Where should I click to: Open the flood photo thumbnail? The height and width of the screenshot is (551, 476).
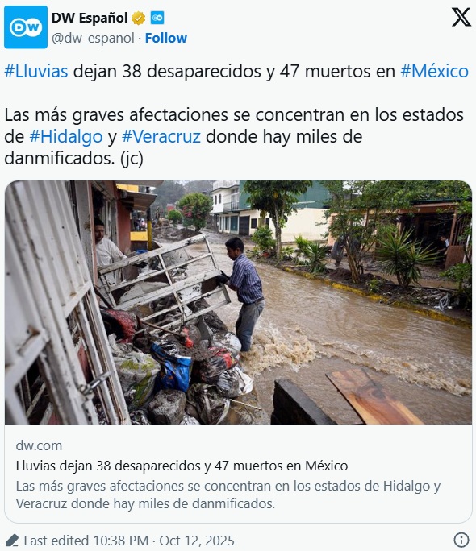[x=238, y=303]
